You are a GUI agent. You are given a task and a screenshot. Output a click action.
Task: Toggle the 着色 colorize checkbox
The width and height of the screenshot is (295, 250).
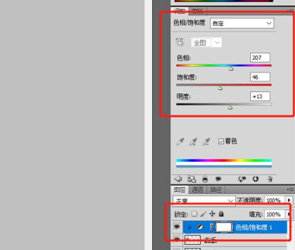tap(221, 141)
